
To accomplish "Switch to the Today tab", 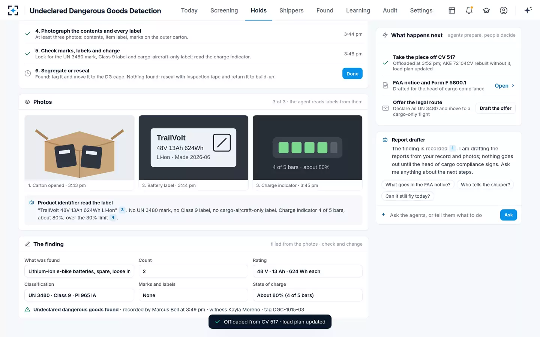I will coord(189,10).
